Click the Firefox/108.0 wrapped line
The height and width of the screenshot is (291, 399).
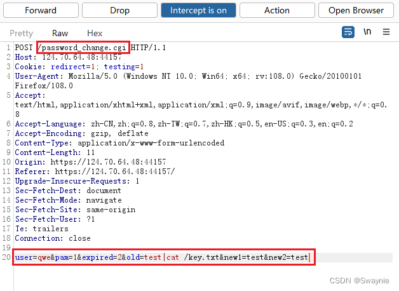(x=44, y=86)
